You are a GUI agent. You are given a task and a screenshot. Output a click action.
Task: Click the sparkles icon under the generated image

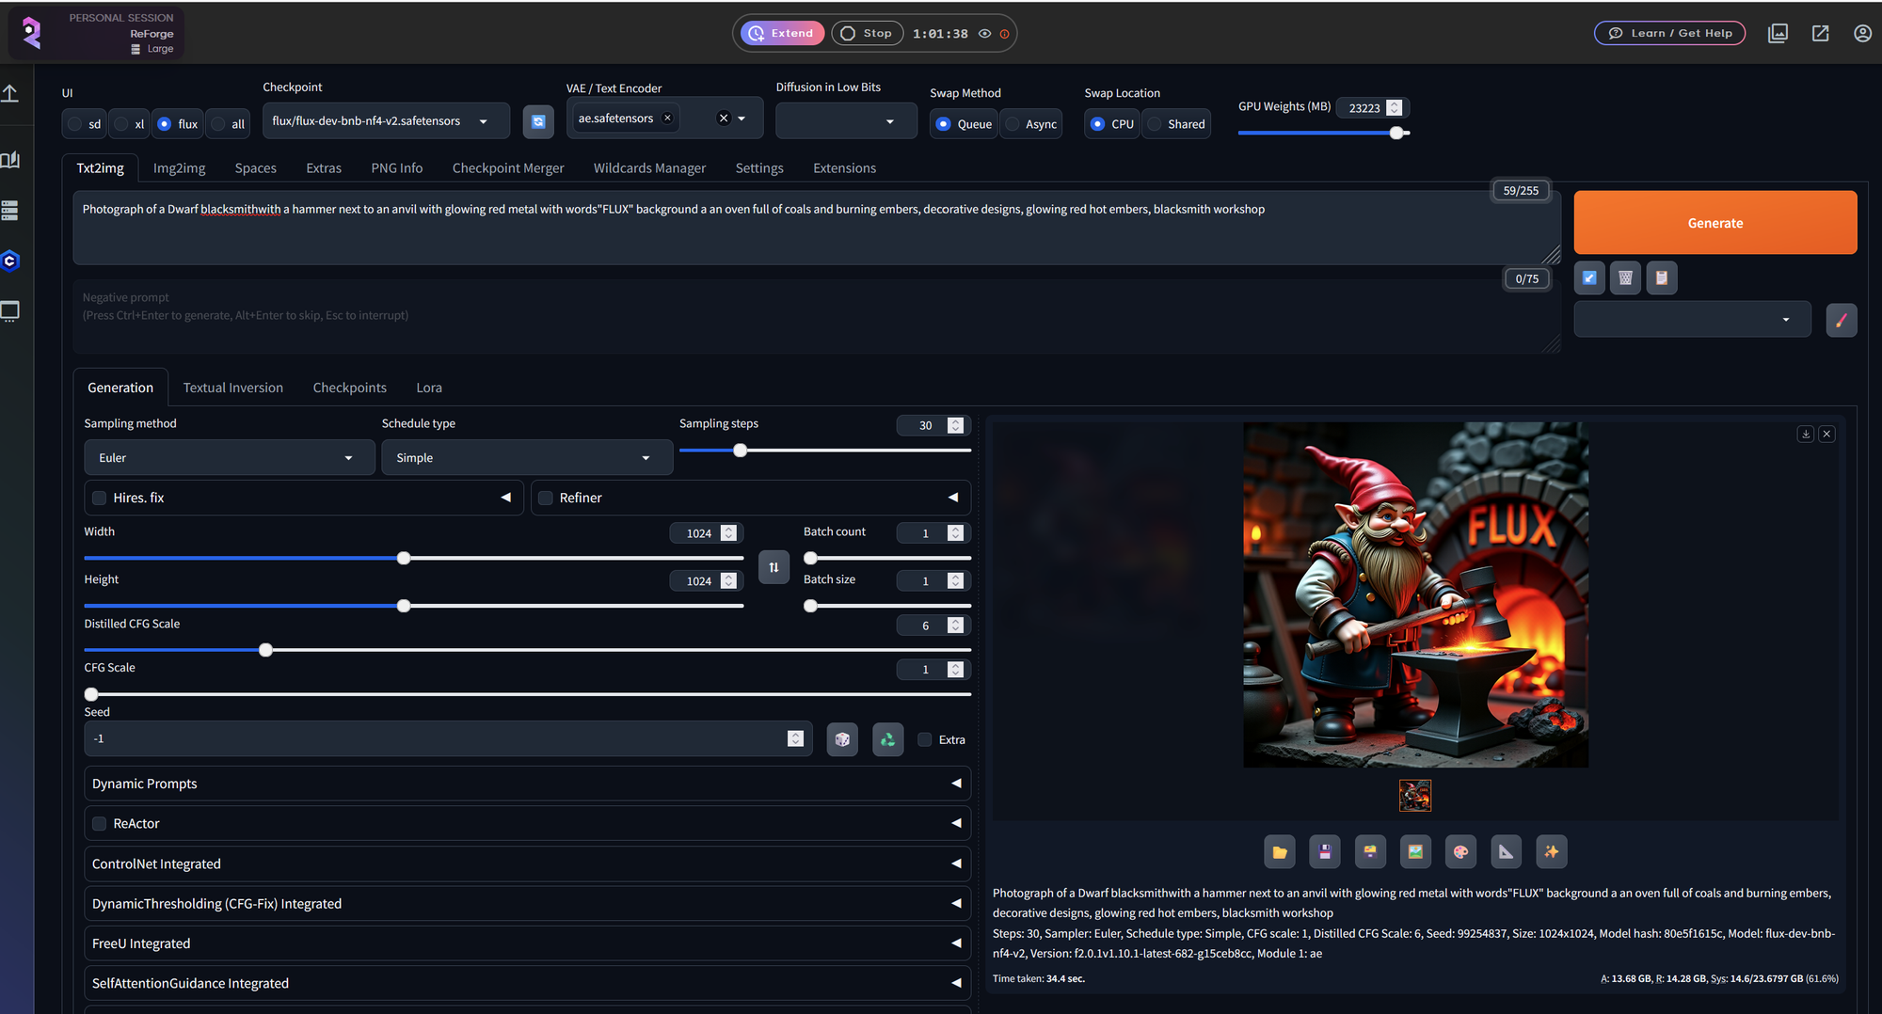1551,851
